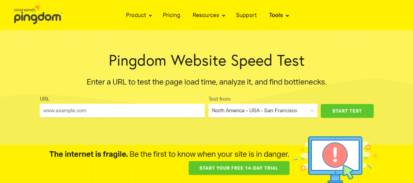Go to the Pricing page
The height and width of the screenshot is (183, 413).
coord(171,15)
